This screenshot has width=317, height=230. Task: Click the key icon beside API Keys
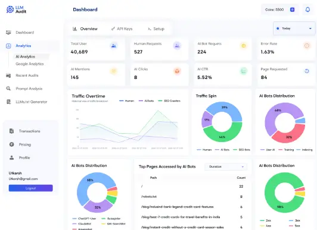113,29
